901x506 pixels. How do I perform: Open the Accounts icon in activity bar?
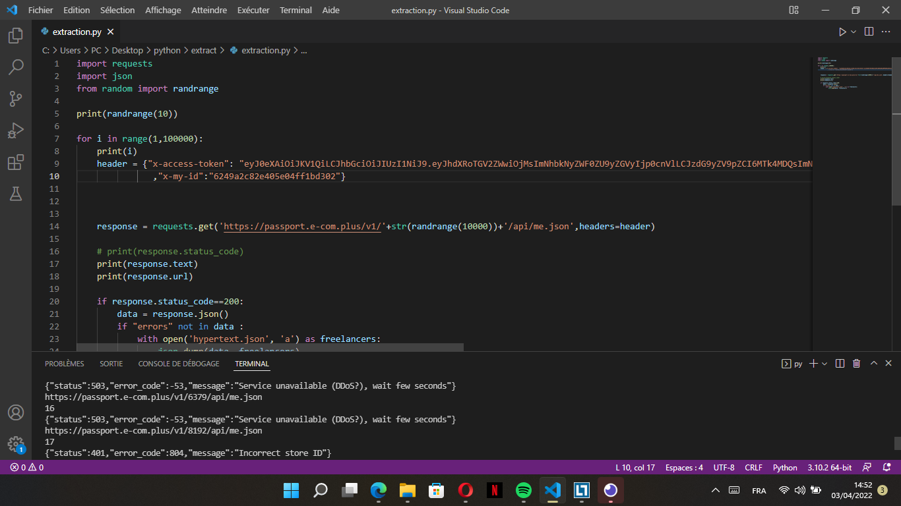click(16, 412)
